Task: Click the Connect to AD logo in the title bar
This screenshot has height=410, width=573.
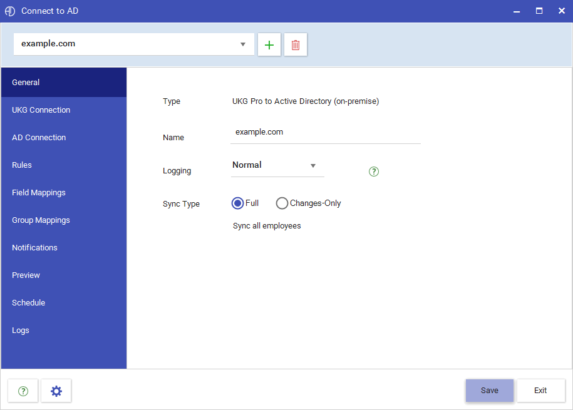Action: [x=10, y=11]
